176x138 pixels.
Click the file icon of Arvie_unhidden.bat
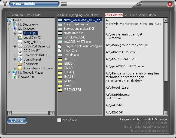pos(60,24)
